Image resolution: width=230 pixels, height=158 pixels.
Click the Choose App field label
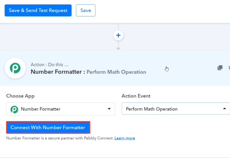pos(20,96)
